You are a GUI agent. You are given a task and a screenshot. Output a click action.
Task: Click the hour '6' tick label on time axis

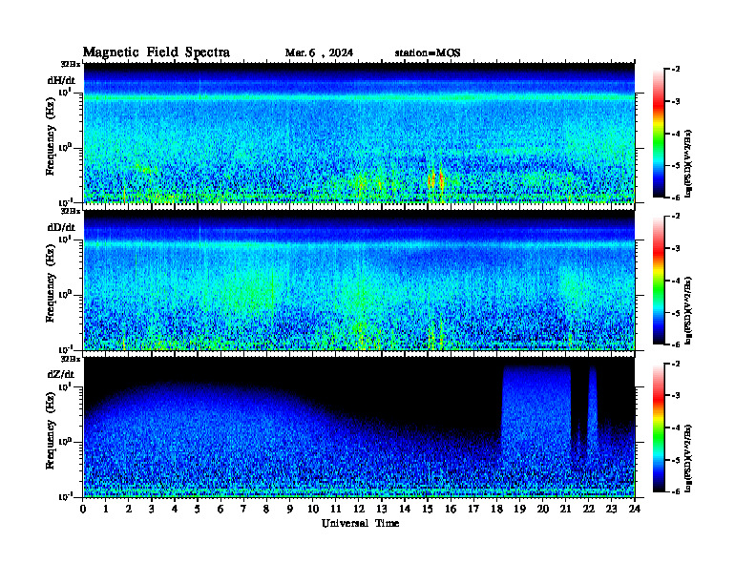pyautogui.click(x=220, y=510)
